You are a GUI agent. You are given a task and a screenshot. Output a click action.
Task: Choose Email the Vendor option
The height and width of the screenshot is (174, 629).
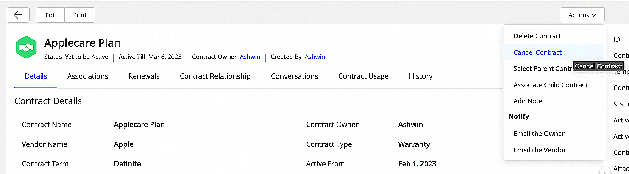click(540, 150)
